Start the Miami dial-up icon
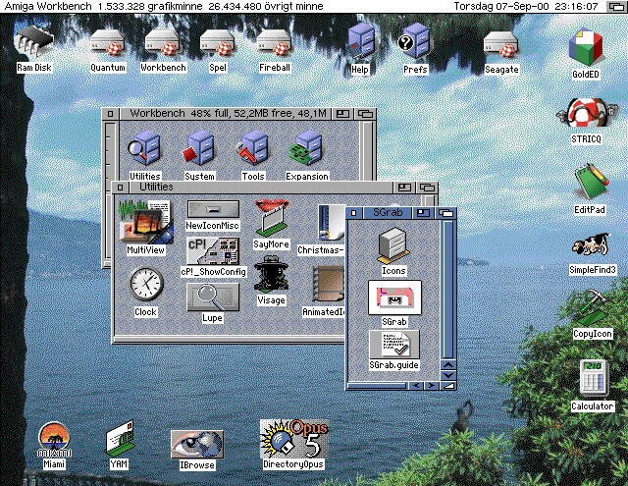Viewport: 628px width, 486px height. [54, 440]
